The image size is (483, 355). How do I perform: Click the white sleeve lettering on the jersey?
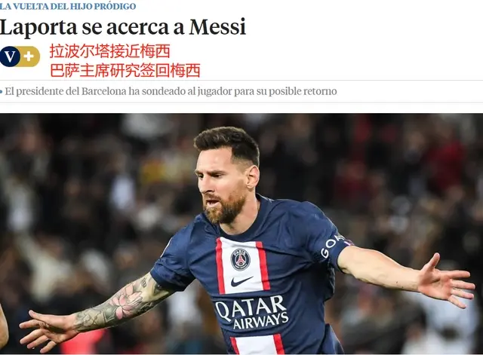tap(331, 246)
